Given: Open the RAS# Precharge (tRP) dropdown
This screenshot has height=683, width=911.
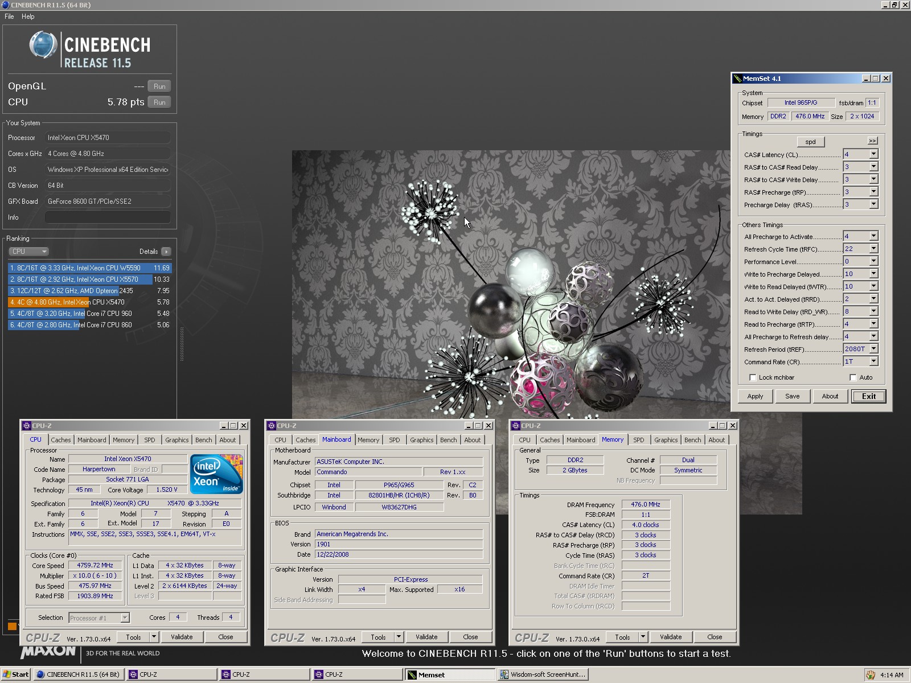Looking at the screenshot, I should click(x=873, y=192).
